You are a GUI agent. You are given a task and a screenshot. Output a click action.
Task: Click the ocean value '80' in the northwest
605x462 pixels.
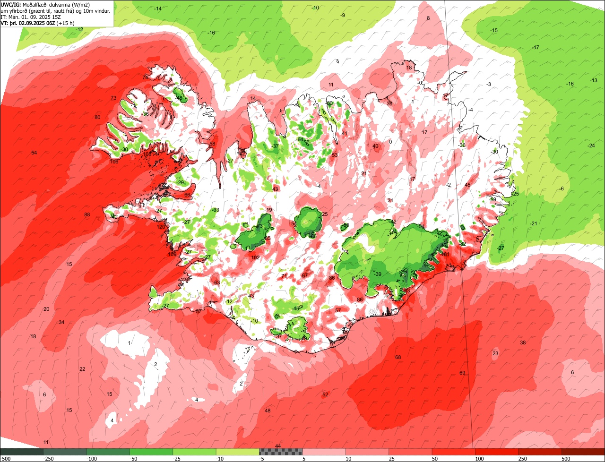click(x=97, y=117)
